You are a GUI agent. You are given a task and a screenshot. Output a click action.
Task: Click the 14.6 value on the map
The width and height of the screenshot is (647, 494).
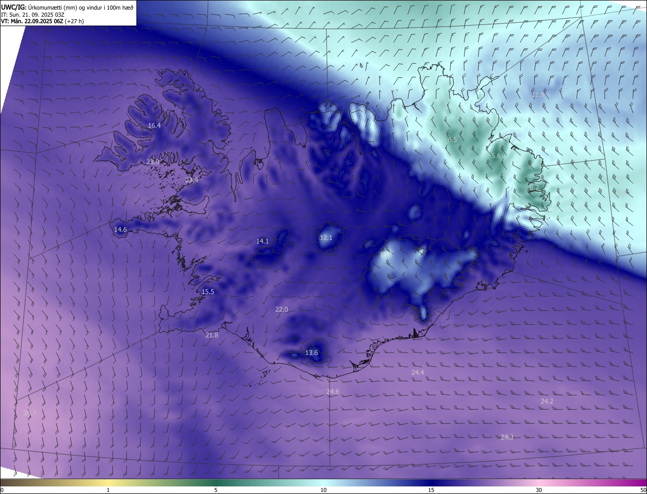pyautogui.click(x=120, y=230)
